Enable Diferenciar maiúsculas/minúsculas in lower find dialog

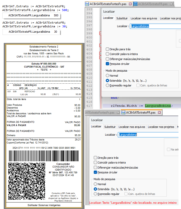click(x=95, y=167)
